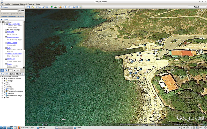Switch to the postare taskbar window

(x=41, y=127)
